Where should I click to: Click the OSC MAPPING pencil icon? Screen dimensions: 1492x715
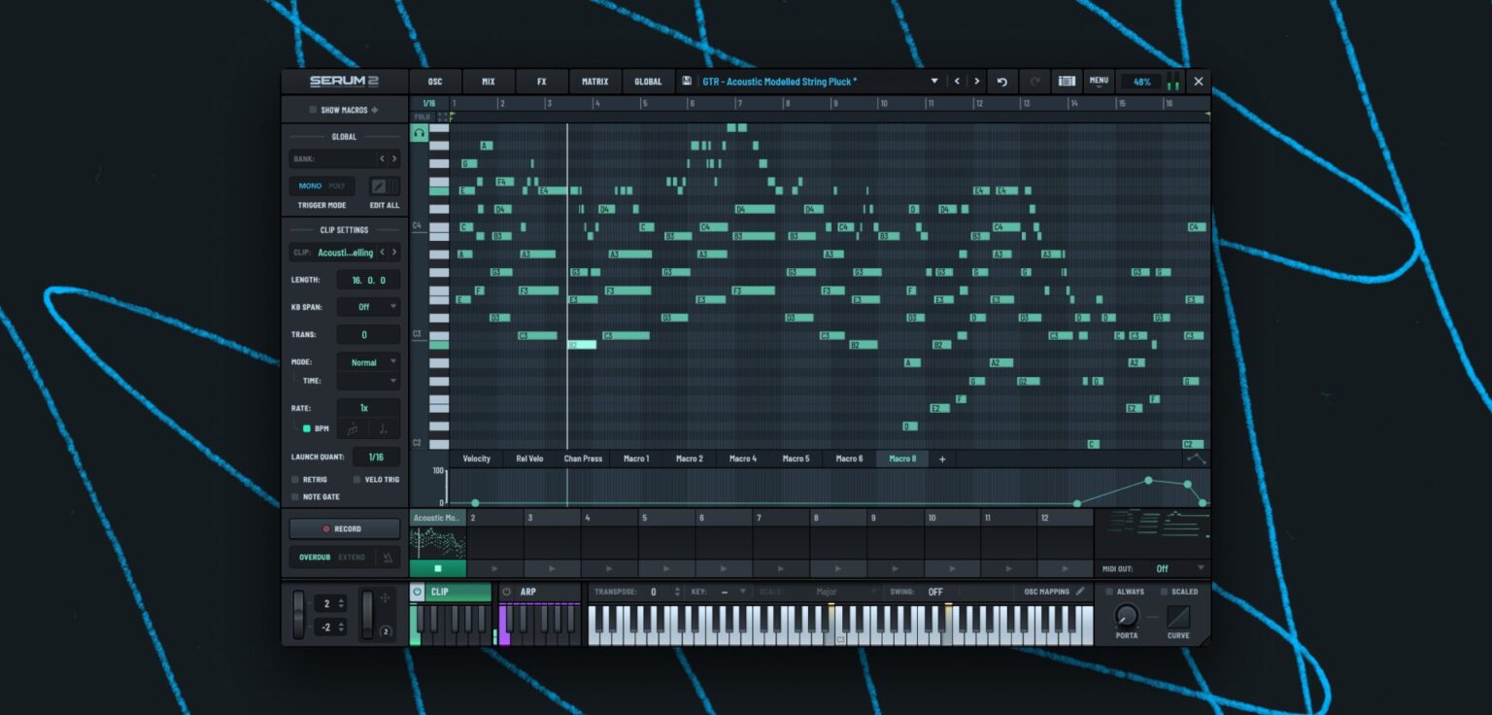[x=1082, y=591]
